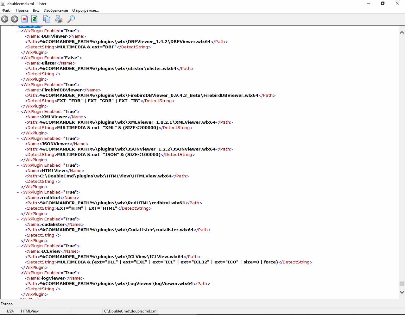Reload the file with the green refresh icon
The width and height of the screenshot is (405, 315).
[x=35, y=19]
